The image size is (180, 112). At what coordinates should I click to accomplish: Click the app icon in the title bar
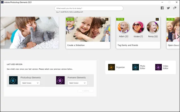2,2
